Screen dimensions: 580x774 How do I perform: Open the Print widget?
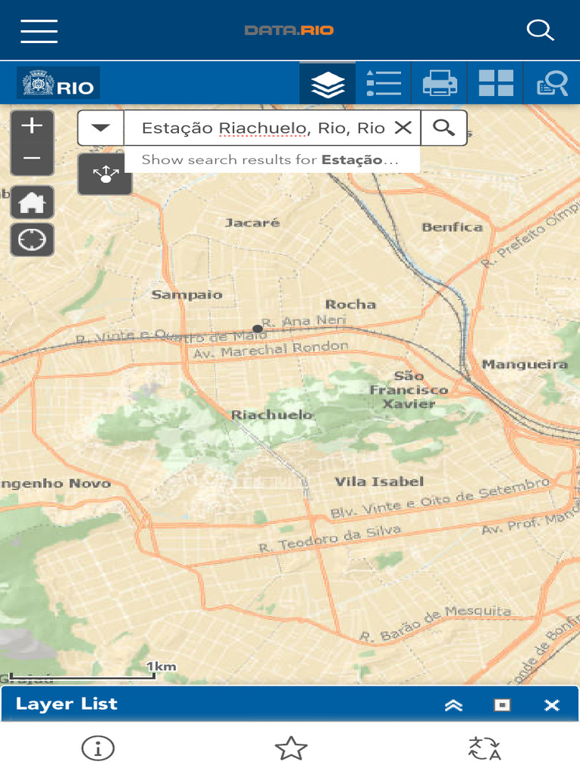point(440,83)
